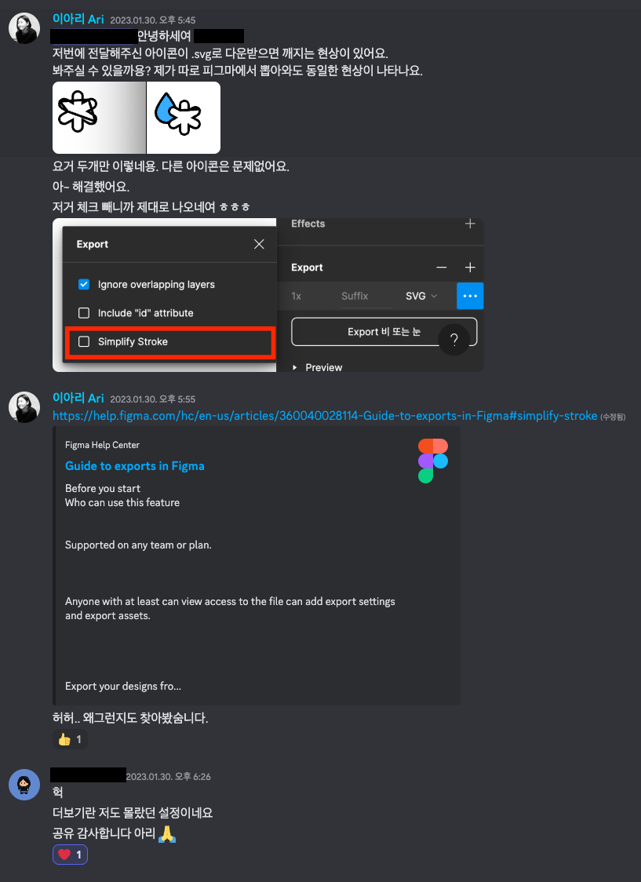Viewport: 641px width, 882px height.
Task: Uncheck Ignore overlapping layers
Action: pyautogui.click(x=84, y=285)
